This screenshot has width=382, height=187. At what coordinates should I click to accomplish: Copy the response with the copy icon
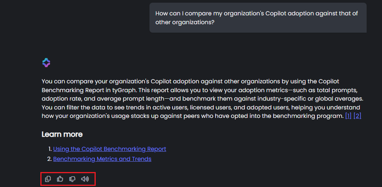click(48, 179)
